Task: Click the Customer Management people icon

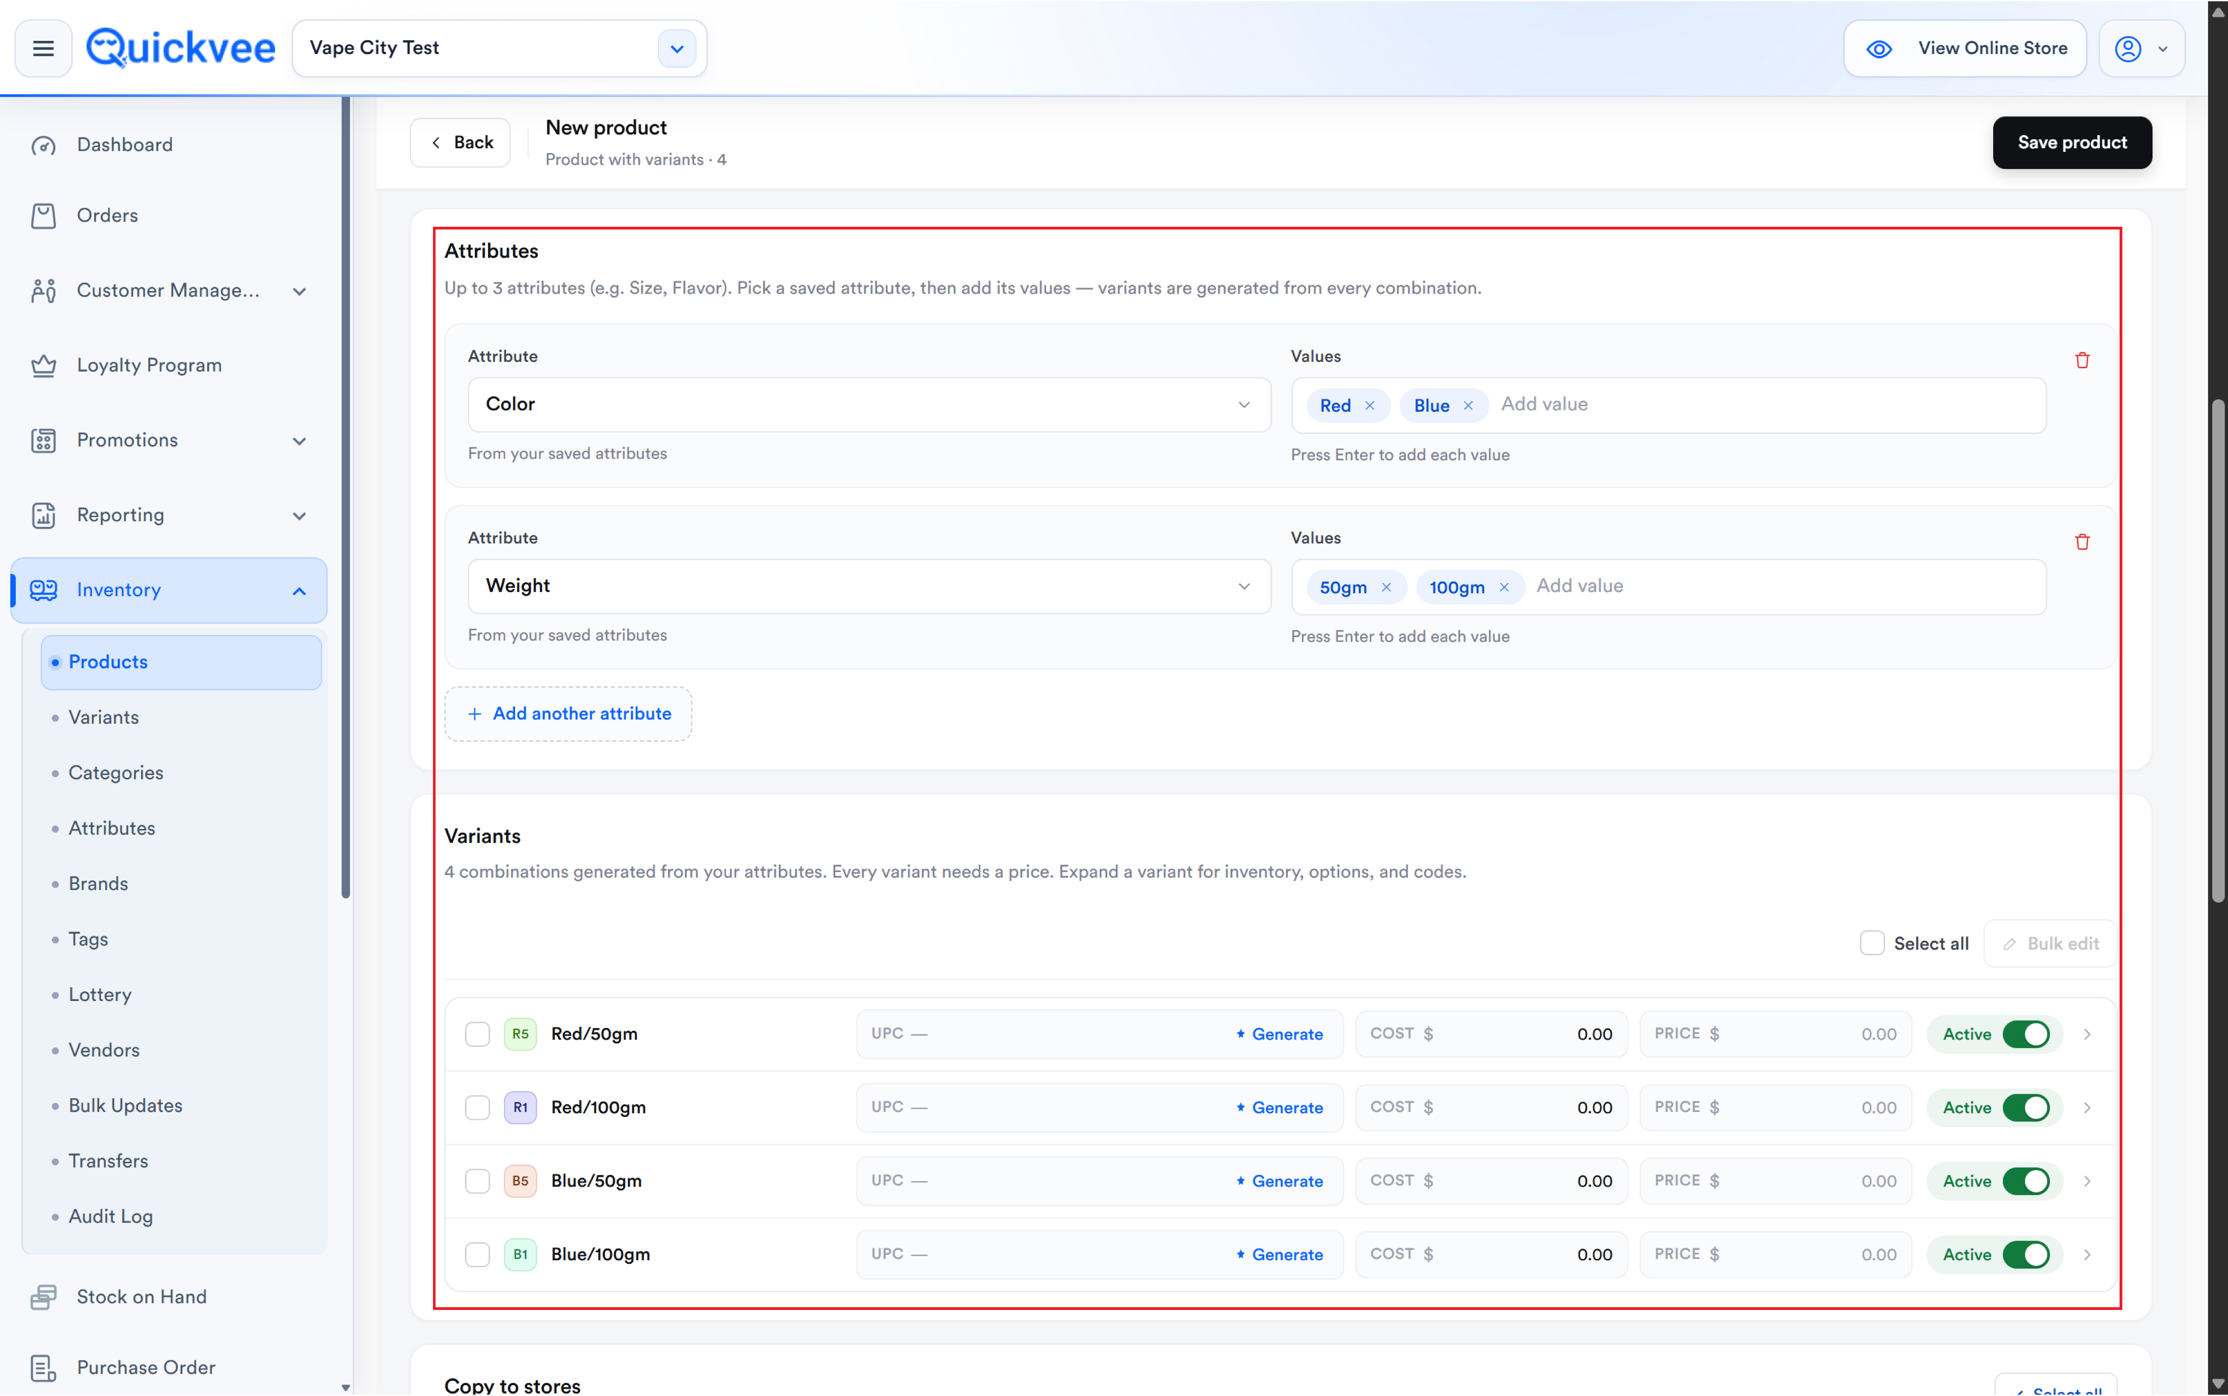Action: click(x=43, y=291)
